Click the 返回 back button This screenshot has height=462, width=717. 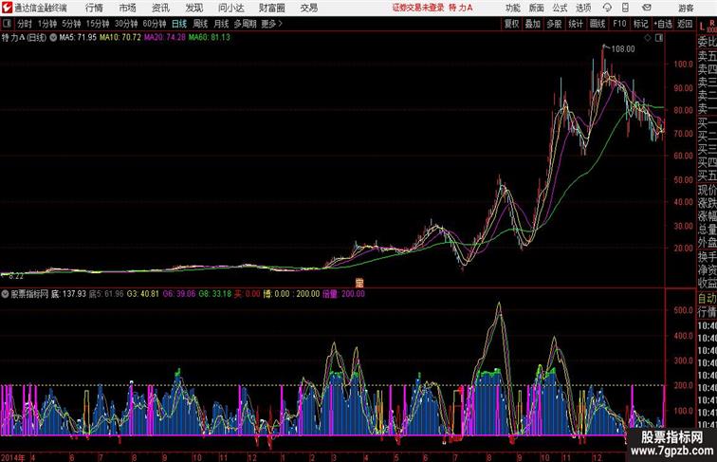click(x=685, y=24)
